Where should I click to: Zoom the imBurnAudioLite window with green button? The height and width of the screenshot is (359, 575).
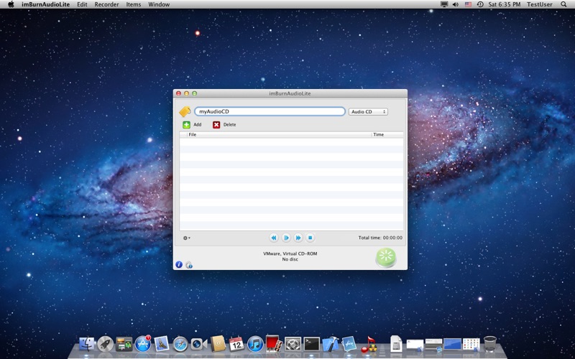click(x=195, y=93)
